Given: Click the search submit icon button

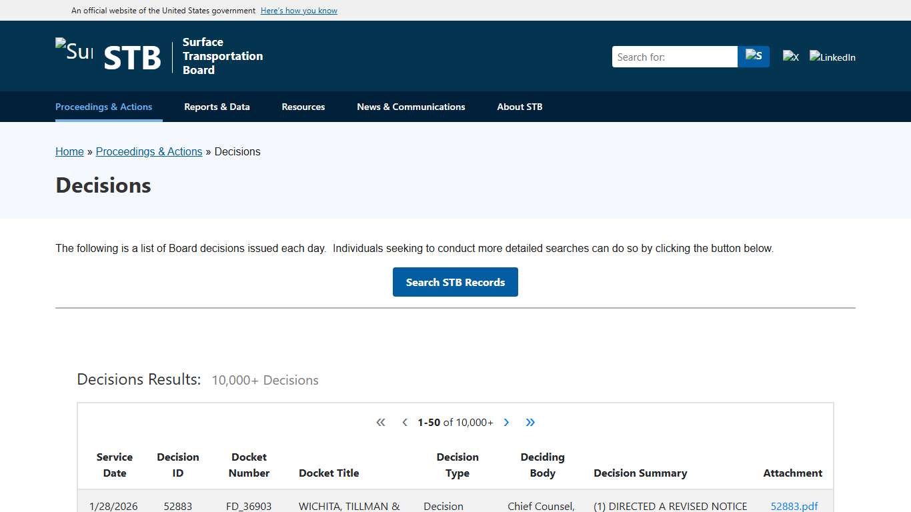Looking at the screenshot, I should 754,57.
